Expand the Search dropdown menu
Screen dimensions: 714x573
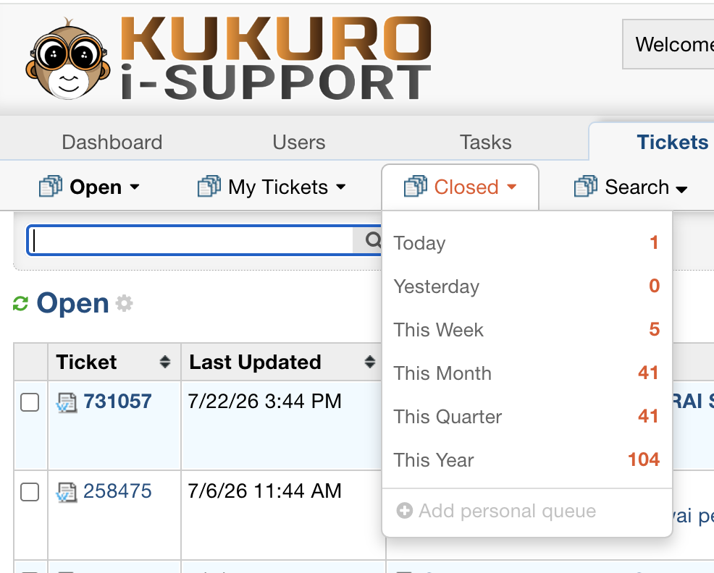coord(631,187)
